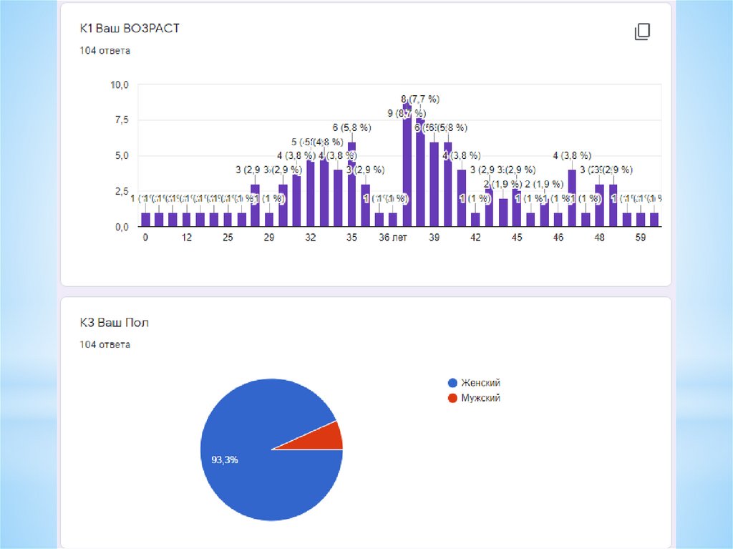This screenshot has width=733, height=549.
Task: Click the 4 (3,8 %) label near 46
Action: (x=572, y=156)
